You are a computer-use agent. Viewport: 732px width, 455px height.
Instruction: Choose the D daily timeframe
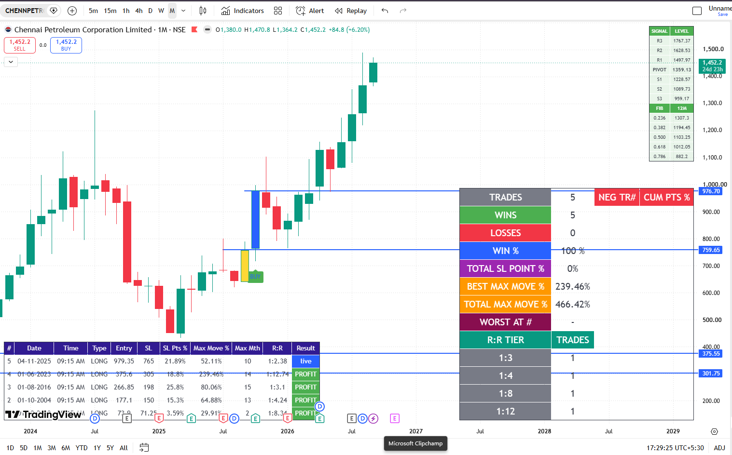pos(150,11)
